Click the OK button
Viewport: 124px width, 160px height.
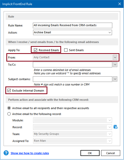(90, 153)
